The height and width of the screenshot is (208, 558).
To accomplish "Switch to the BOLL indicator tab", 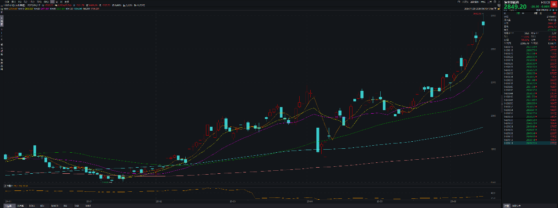I will 32,205.
